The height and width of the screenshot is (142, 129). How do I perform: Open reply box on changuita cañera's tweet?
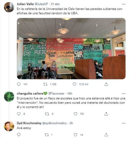(x=19, y=114)
